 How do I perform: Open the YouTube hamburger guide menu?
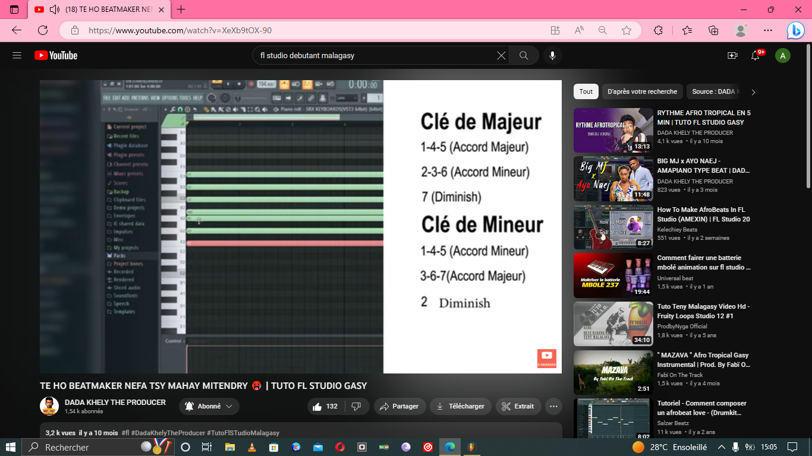[17, 55]
